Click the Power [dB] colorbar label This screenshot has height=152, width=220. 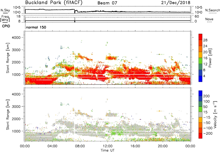(210, 58)
